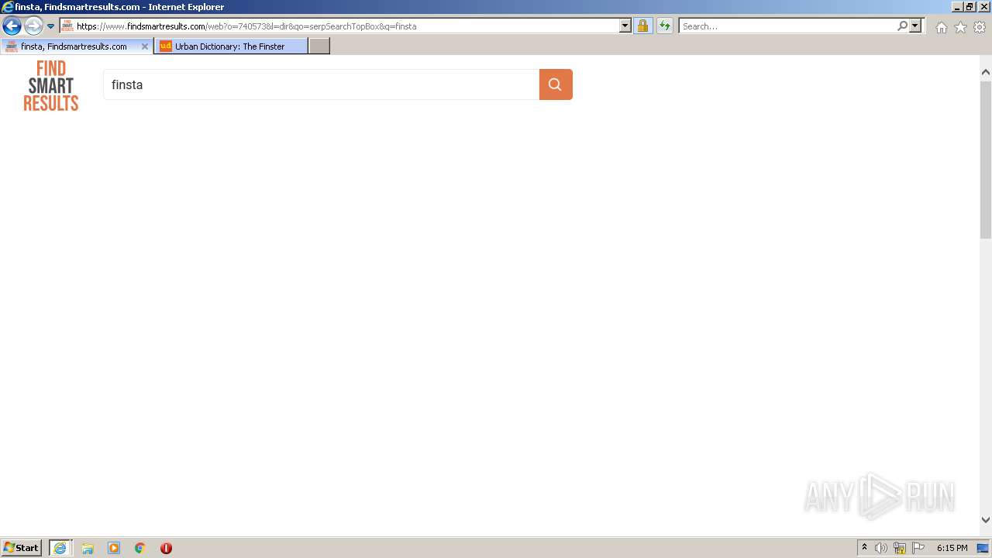Close the finsta Findsmartresults tab
This screenshot has width=992, height=558.
point(144,46)
